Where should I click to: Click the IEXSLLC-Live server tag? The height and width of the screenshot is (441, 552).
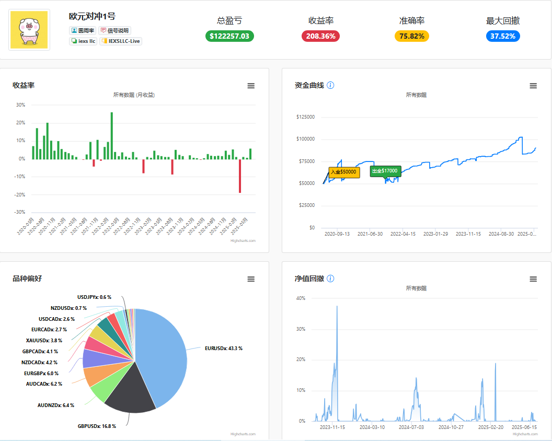point(121,41)
